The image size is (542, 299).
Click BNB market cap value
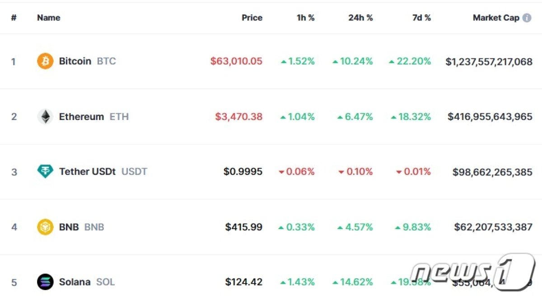(493, 227)
